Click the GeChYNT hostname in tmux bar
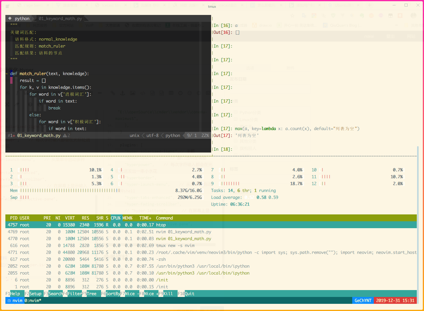 pos(363,301)
